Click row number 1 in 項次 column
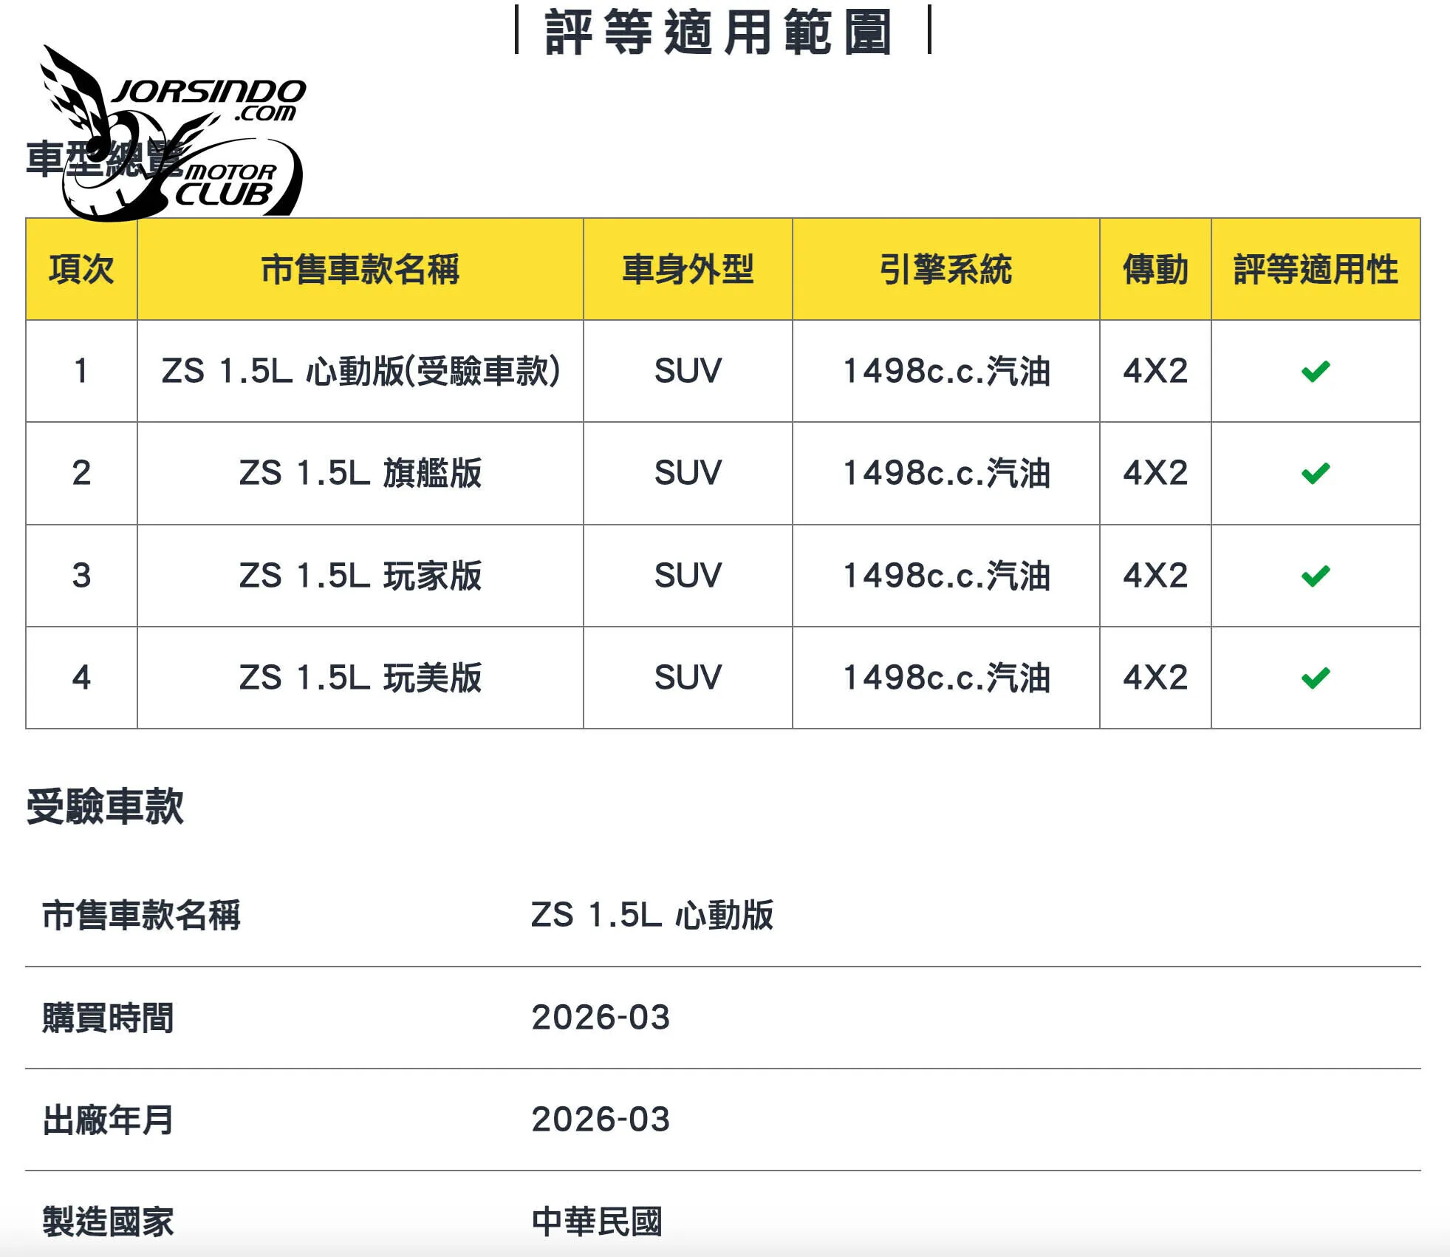1450x1257 pixels. tap(81, 371)
